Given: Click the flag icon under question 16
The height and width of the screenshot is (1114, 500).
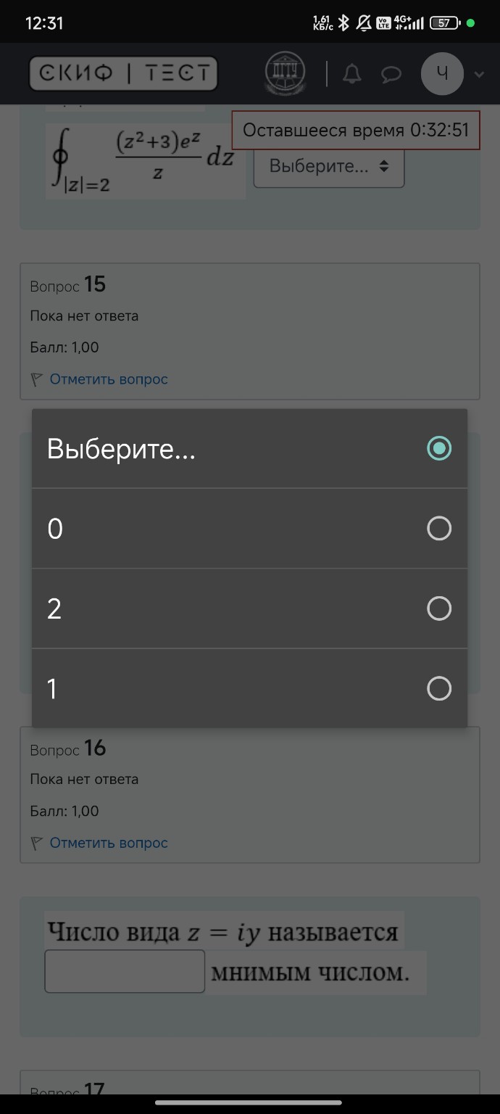Looking at the screenshot, I should 37,843.
